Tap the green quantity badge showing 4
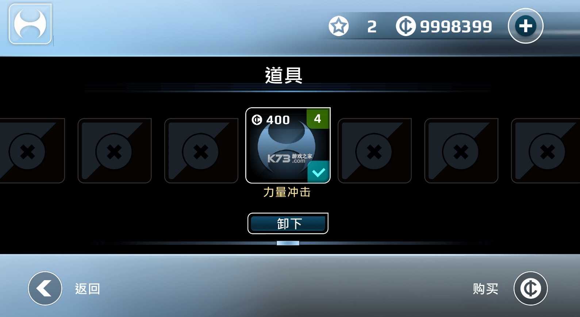 pyautogui.click(x=318, y=119)
